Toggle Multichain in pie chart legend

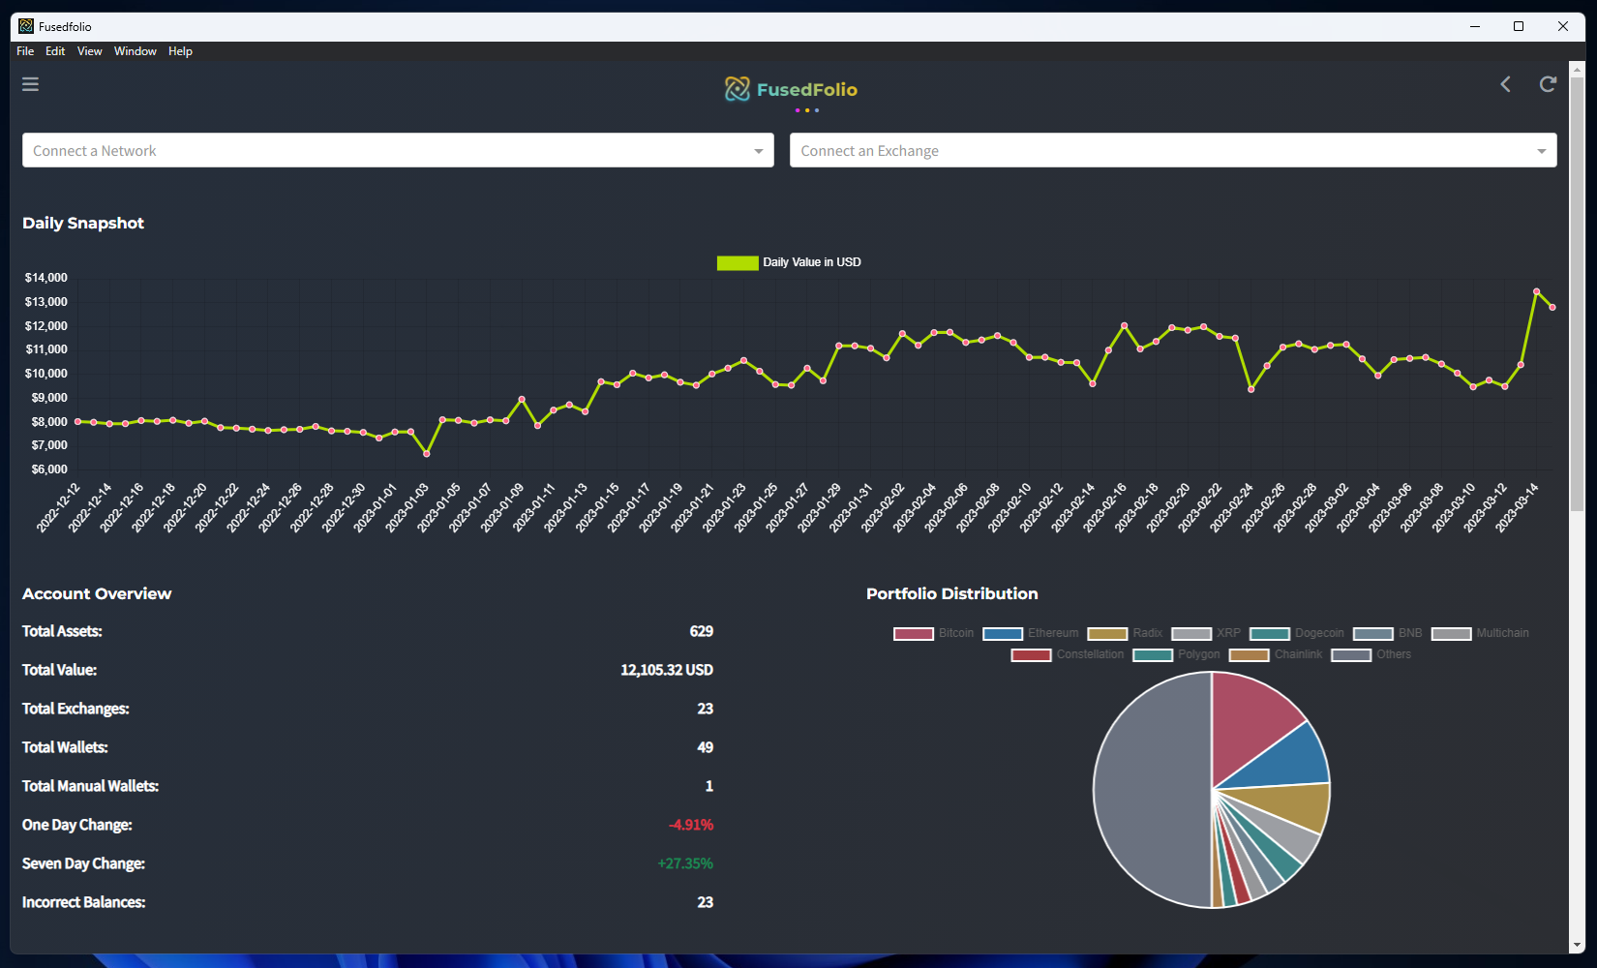1481,633
